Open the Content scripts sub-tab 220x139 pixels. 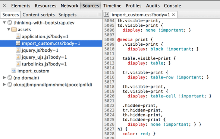[x=38, y=15]
